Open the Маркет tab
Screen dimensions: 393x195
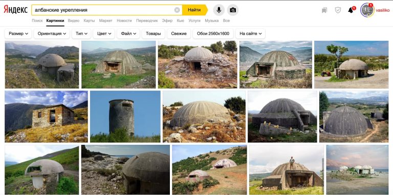coord(106,21)
